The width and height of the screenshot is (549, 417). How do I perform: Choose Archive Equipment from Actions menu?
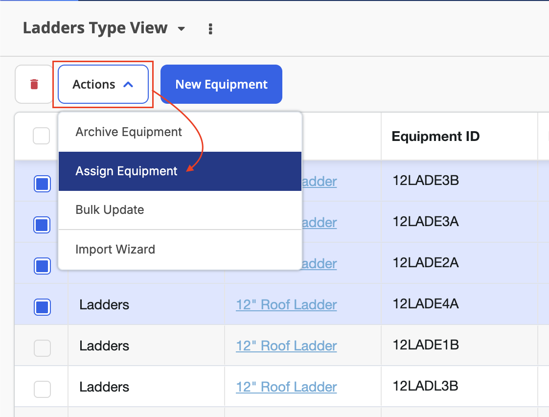[180, 132]
